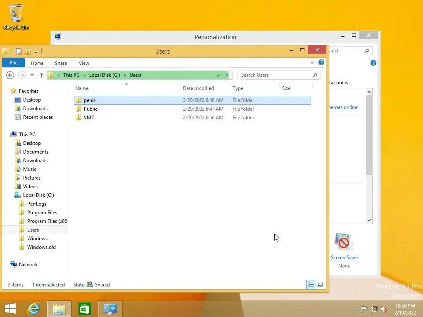The height and width of the screenshot is (317, 423).
Task: Open File Explorer taskbar button
Action: pyautogui.click(x=59, y=309)
